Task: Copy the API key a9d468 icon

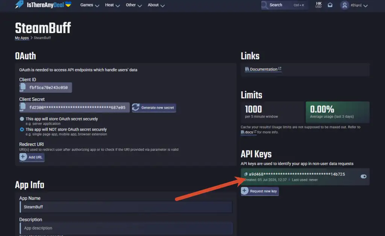Action: [246, 174]
